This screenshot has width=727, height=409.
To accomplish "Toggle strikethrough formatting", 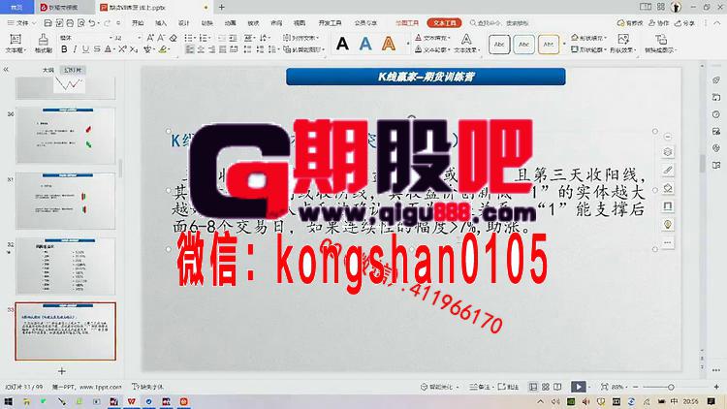I will point(97,49).
